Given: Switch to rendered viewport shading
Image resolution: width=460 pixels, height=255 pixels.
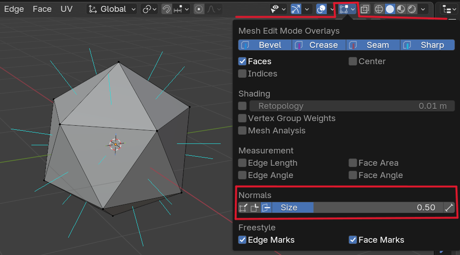Looking at the screenshot, I should click(412, 9).
